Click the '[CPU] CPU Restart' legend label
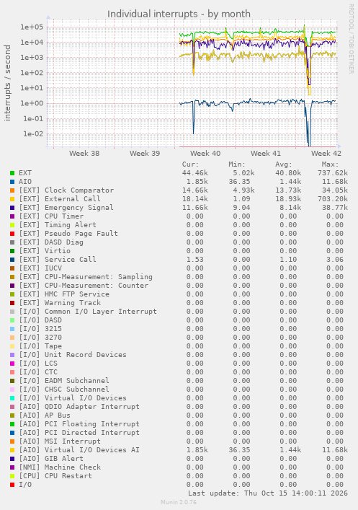 click(x=55, y=476)
